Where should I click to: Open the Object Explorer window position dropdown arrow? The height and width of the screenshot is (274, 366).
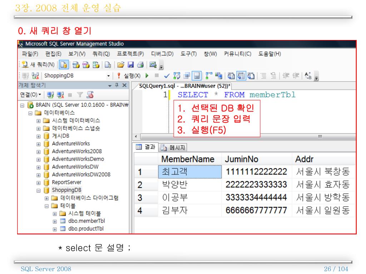tap(110, 86)
